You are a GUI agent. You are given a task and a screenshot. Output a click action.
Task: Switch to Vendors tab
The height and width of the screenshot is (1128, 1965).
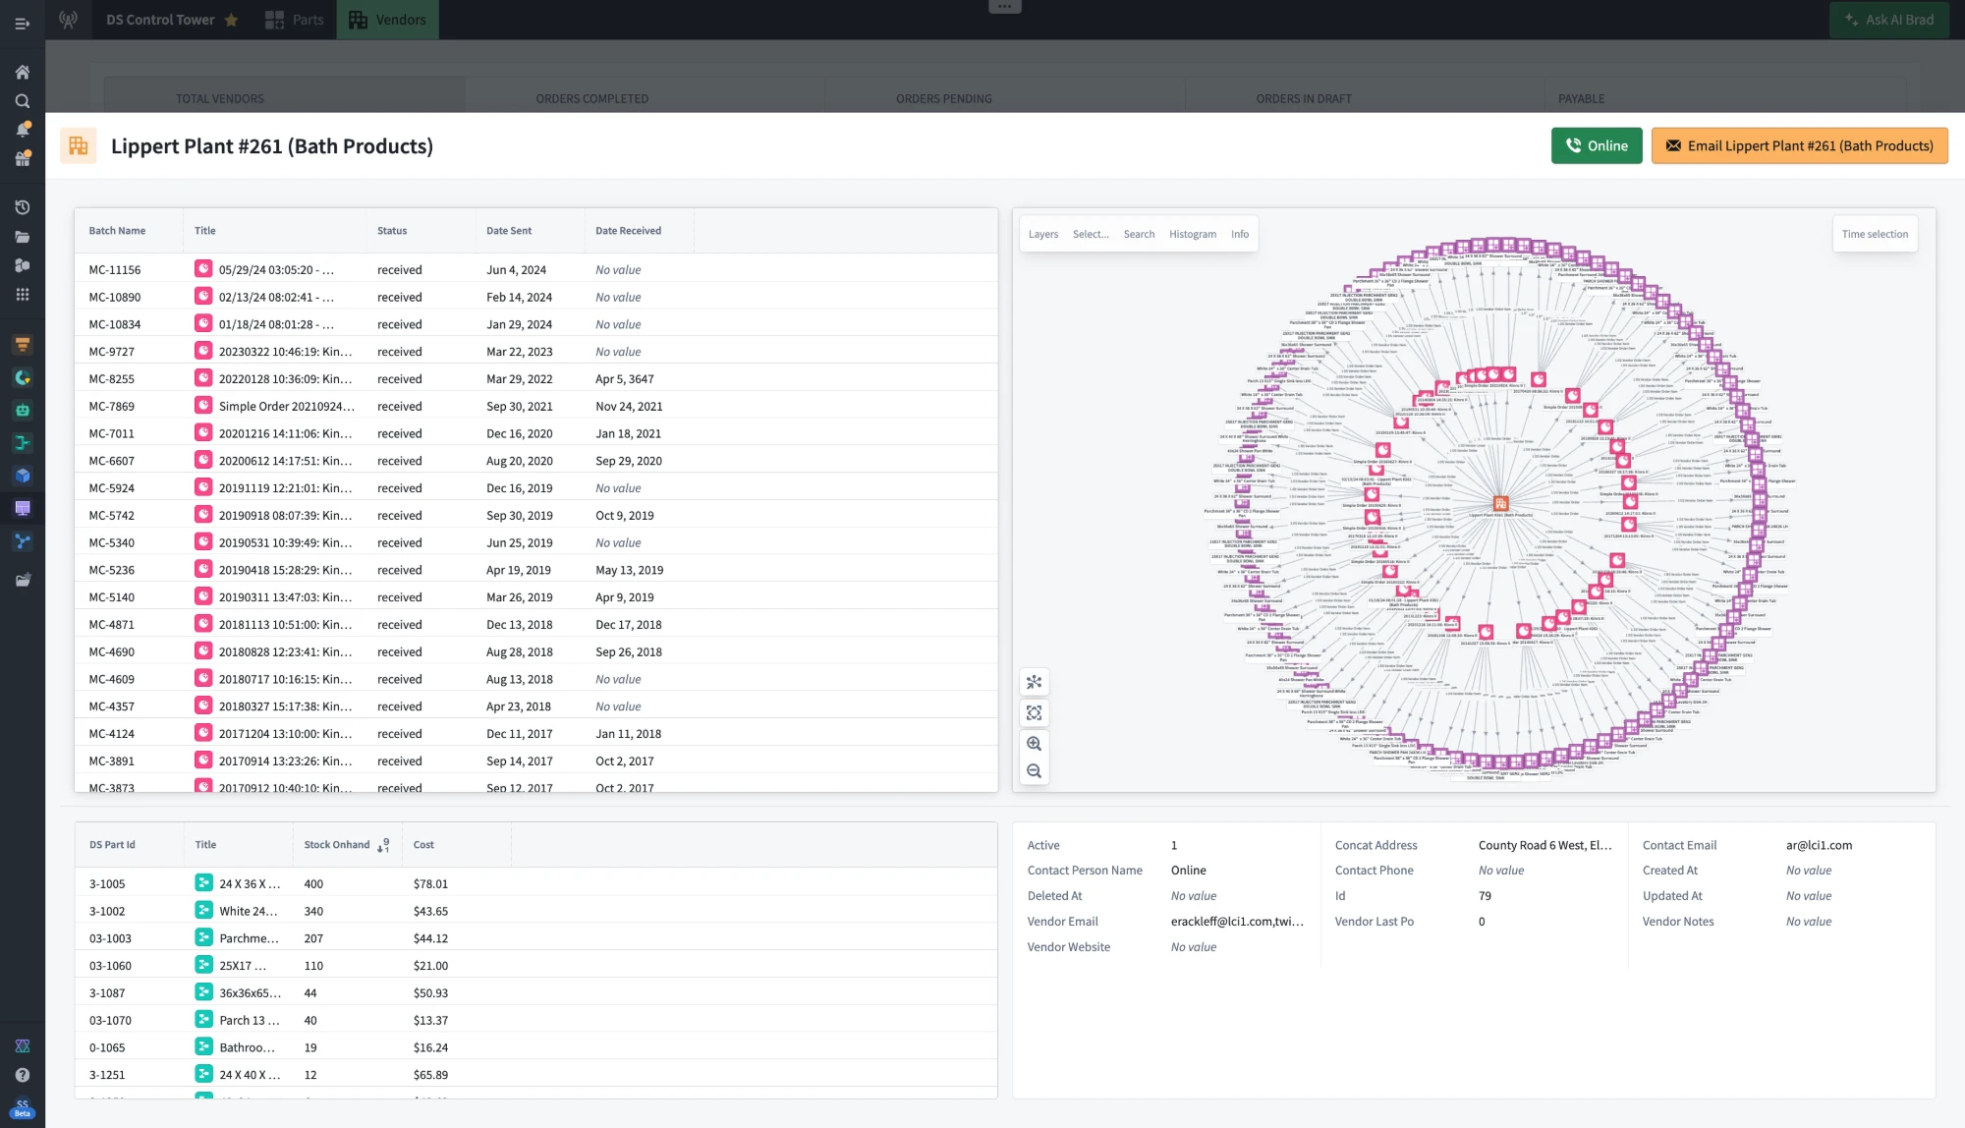click(387, 20)
